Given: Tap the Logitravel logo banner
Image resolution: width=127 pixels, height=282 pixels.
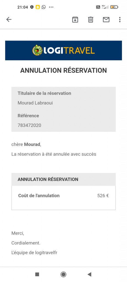Looking at the screenshot, I should coord(63,50).
